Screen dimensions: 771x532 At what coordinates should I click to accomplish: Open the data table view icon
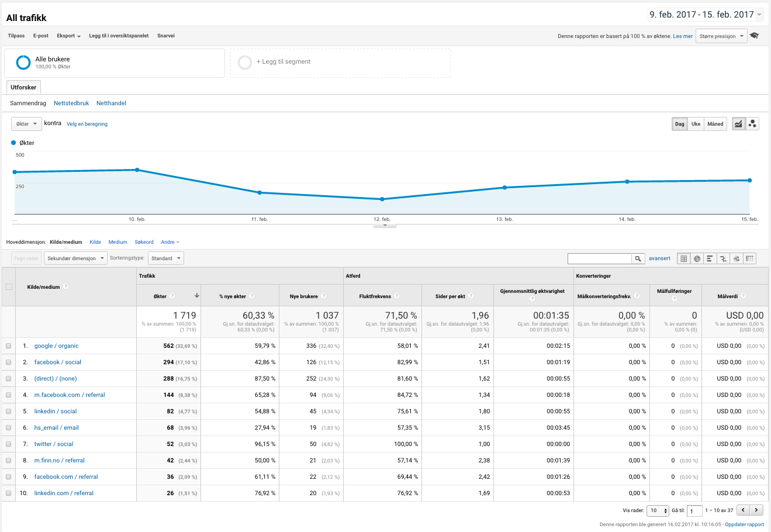(x=683, y=258)
